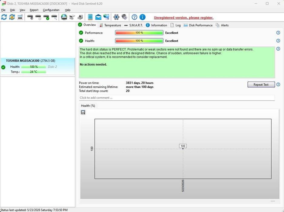This screenshot has height=212, width=284.
Task: Click the speaker sound toolbar icon
Action: point(124,17)
